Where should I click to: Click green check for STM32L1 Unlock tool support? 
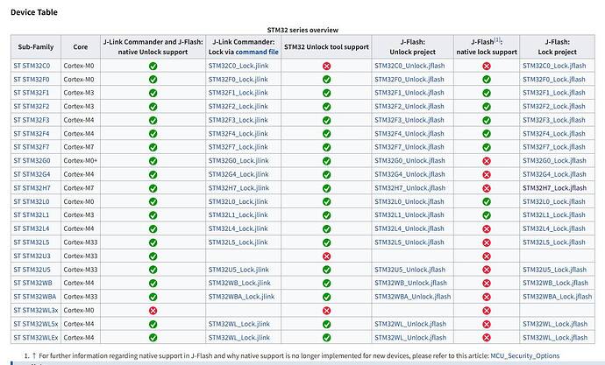[326, 215]
